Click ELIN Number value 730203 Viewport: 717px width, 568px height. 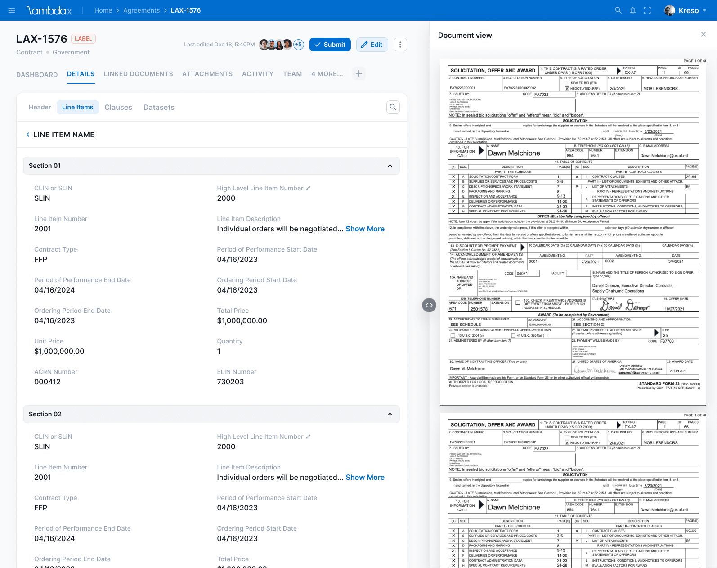230,382
